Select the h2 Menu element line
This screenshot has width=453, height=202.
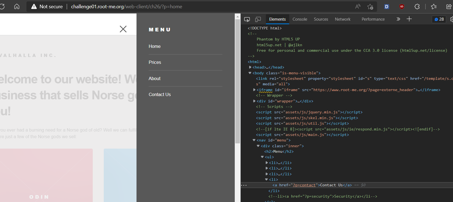tap(279, 151)
